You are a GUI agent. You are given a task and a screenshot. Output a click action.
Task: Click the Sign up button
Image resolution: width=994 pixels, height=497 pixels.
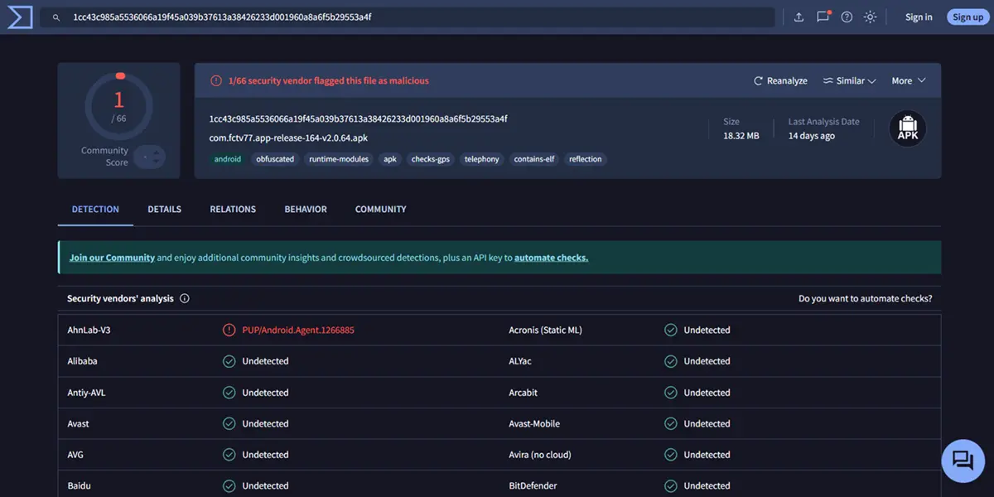tap(967, 16)
